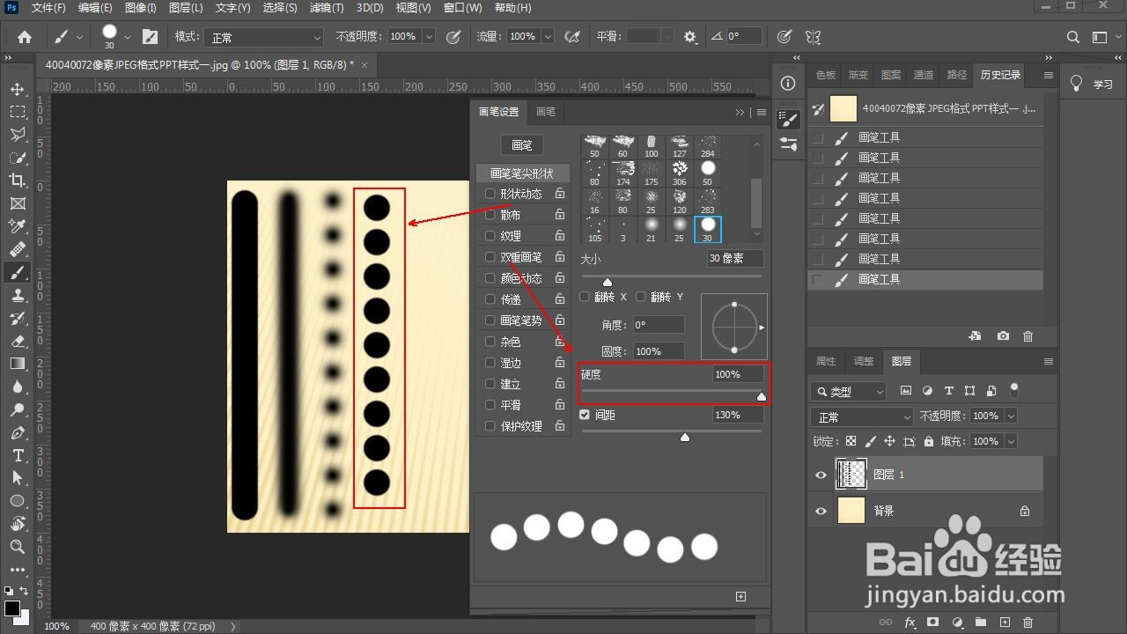Click the camera snapshot icon in History
Image resolution: width=1127 pixels, height=634 pixels.
point(1003,336)
